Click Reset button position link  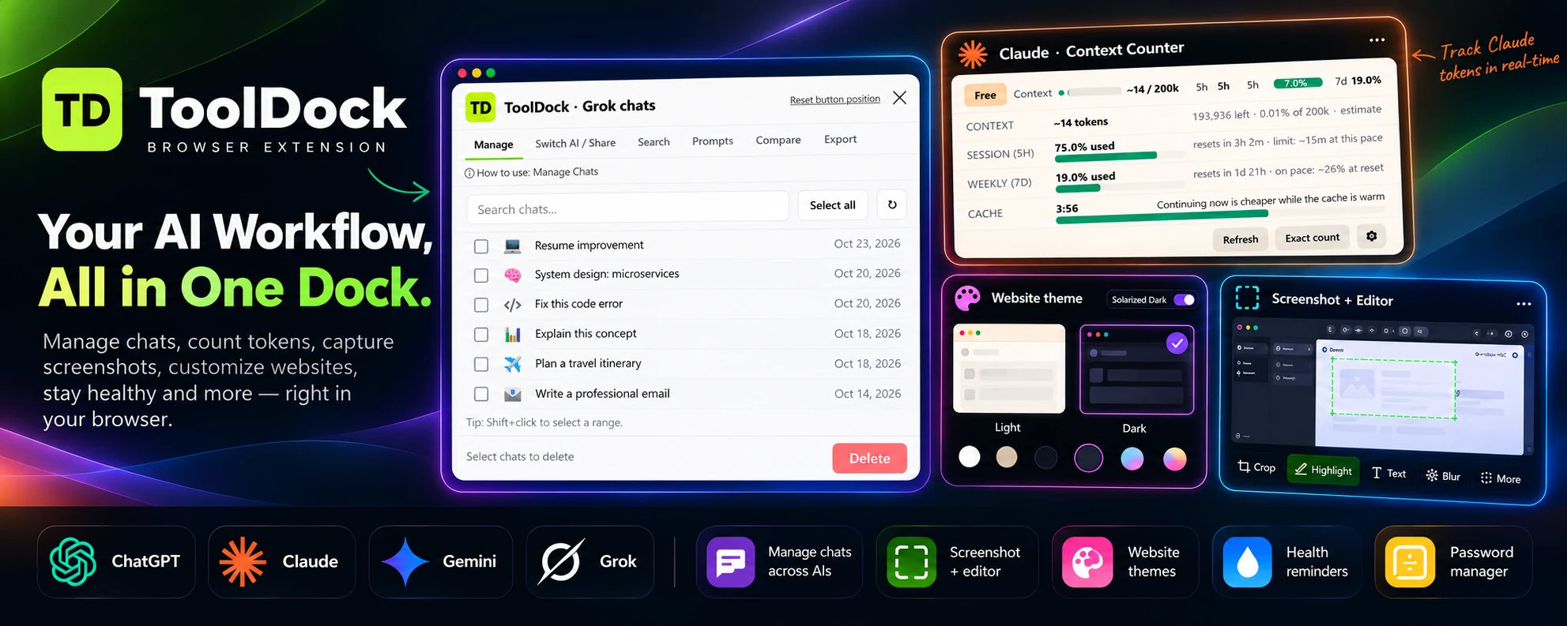click(835, 99)
